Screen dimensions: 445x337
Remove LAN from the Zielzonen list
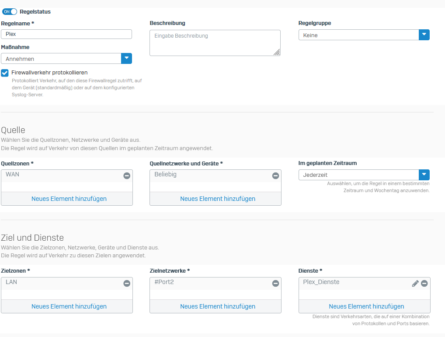tap(127, 283)
